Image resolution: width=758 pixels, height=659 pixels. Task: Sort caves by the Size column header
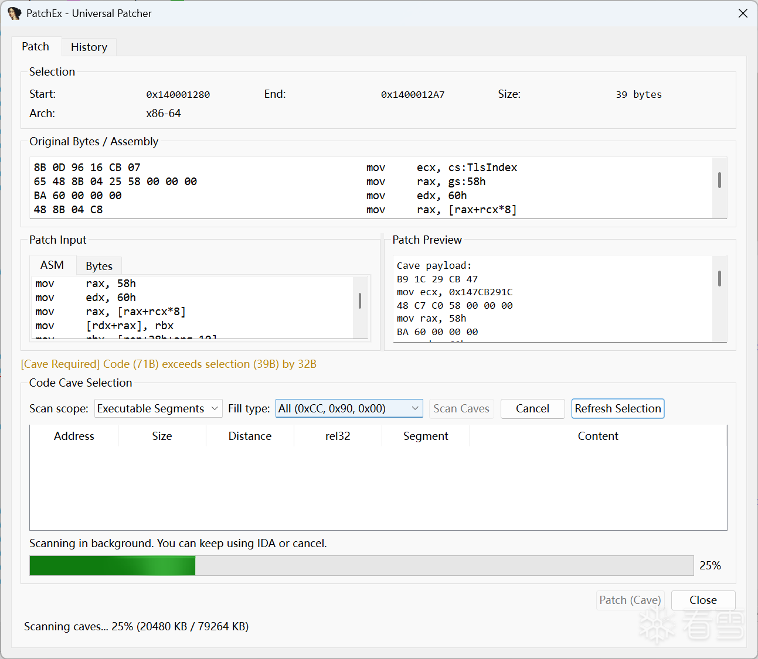pos(162,436)
